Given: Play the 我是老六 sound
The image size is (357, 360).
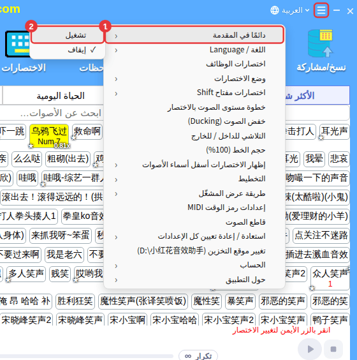Looking at the screenshot, I should [64, 255].
